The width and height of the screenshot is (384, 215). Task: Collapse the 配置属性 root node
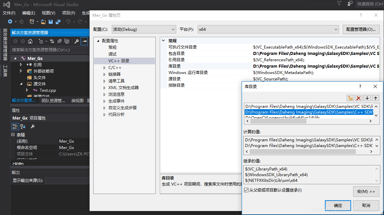point(98,41)
